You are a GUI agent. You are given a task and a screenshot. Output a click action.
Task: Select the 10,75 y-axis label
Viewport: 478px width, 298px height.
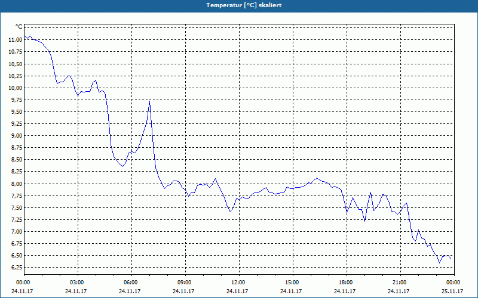coord(16,52)
